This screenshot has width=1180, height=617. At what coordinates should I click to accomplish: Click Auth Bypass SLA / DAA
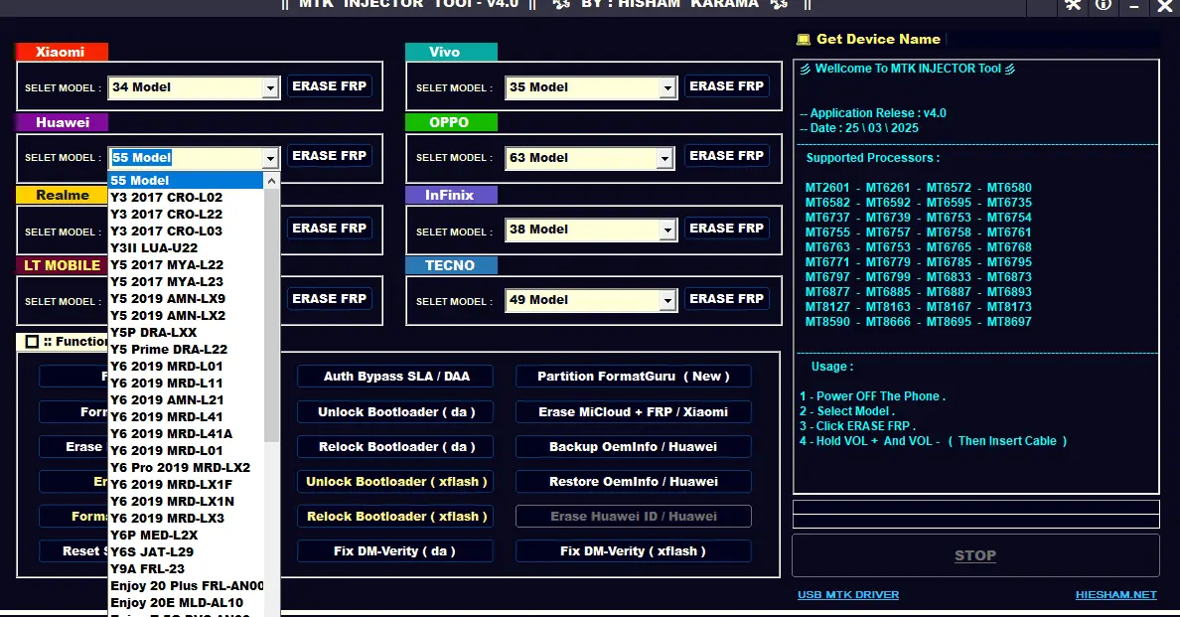pos(394,376)
